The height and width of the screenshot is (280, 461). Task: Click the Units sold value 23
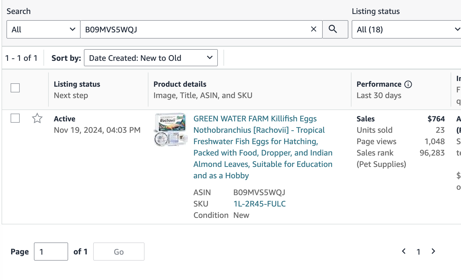[x=440, y=130]
